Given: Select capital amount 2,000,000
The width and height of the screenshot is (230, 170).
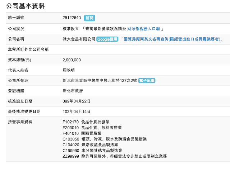Looking at the screenshot, I should 72,60.
